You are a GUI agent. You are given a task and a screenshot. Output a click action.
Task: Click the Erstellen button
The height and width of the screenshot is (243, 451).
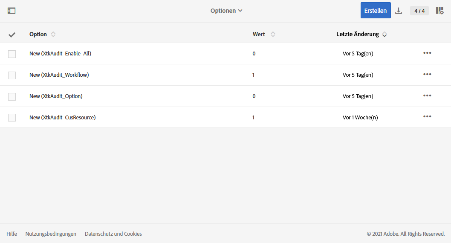376,11
